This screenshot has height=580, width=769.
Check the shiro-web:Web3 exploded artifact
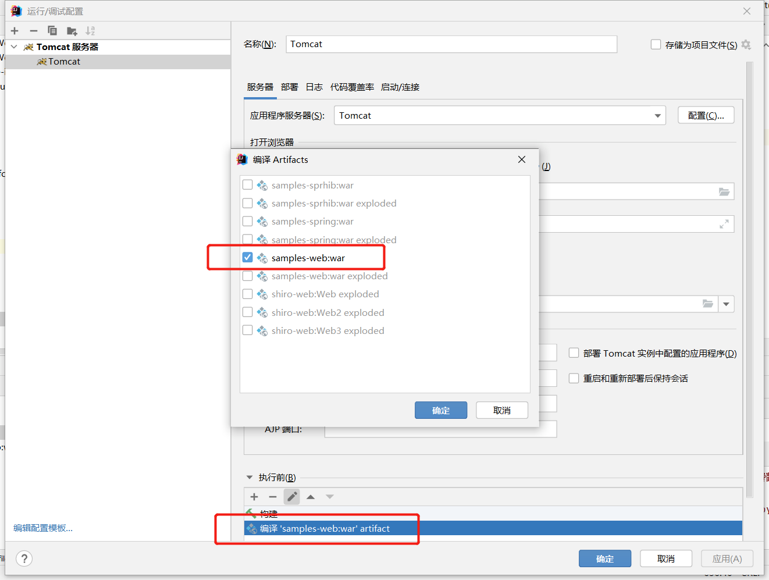(247, 330)
